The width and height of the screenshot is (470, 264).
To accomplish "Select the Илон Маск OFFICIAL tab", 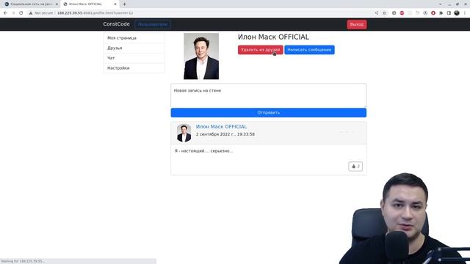I will (90, 4).
